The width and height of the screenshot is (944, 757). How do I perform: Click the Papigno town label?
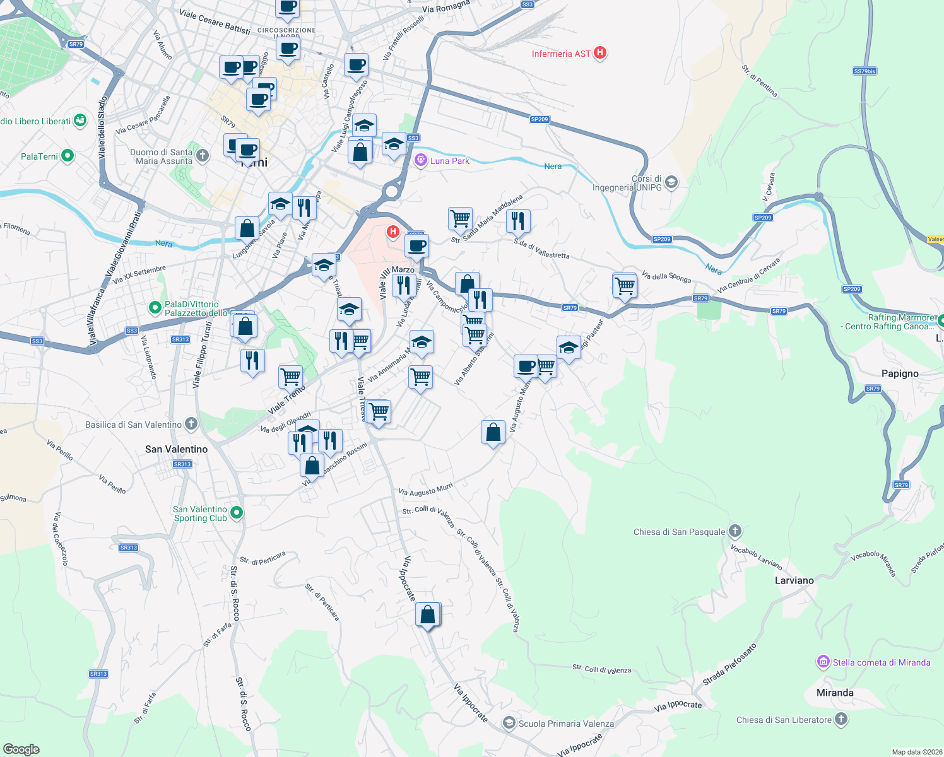(900, 373)
